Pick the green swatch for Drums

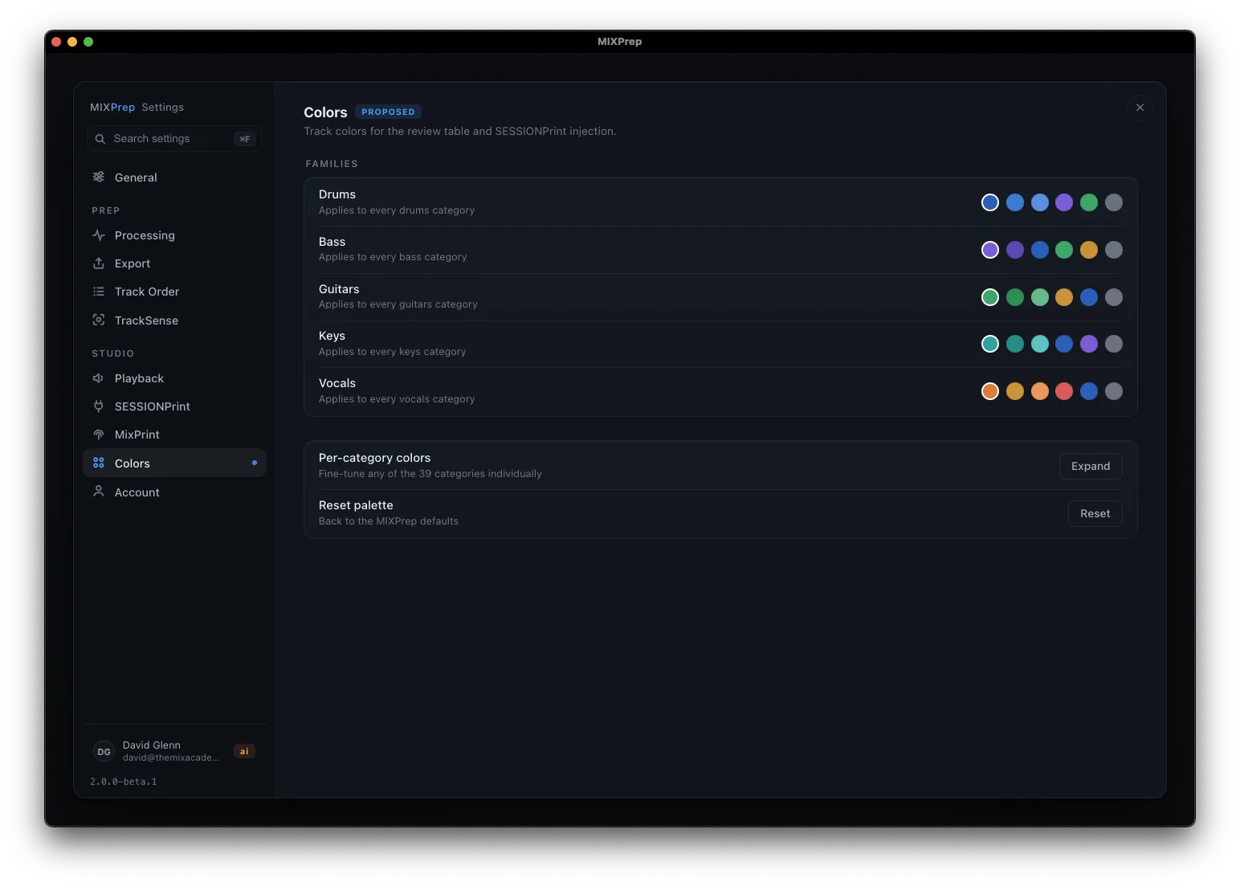click(x=1089, y=202)
